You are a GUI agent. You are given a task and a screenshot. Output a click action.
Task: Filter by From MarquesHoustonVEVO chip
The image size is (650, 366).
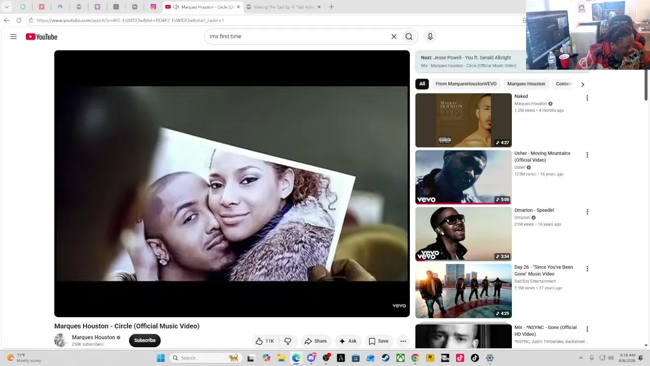coord(466,84)
